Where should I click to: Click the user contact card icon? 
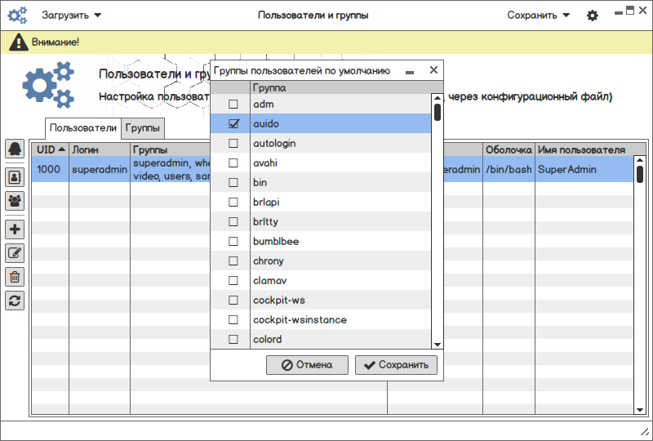15,176
